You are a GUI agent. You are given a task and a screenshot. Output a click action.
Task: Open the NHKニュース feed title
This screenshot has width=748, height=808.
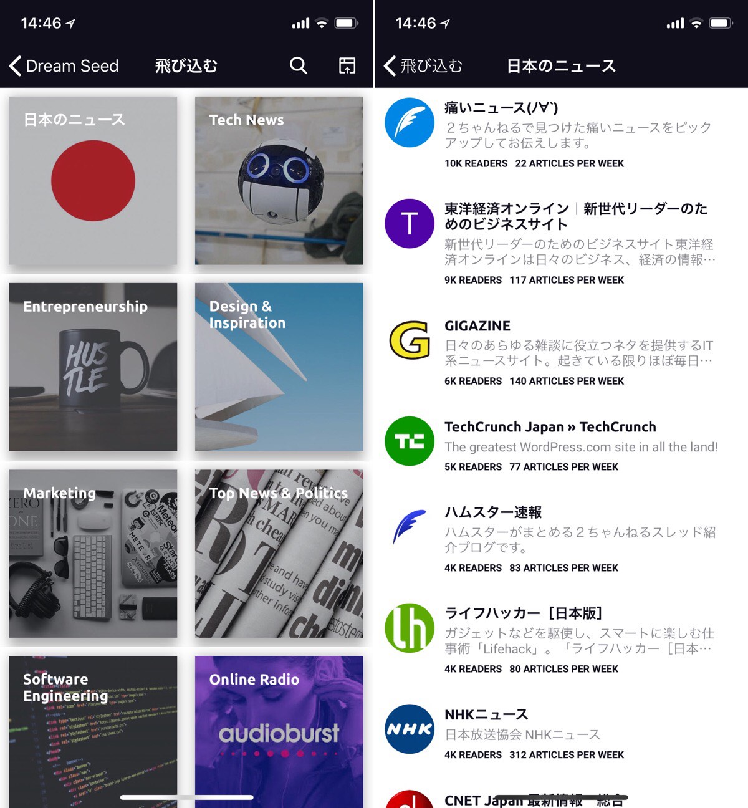(486, 714)
